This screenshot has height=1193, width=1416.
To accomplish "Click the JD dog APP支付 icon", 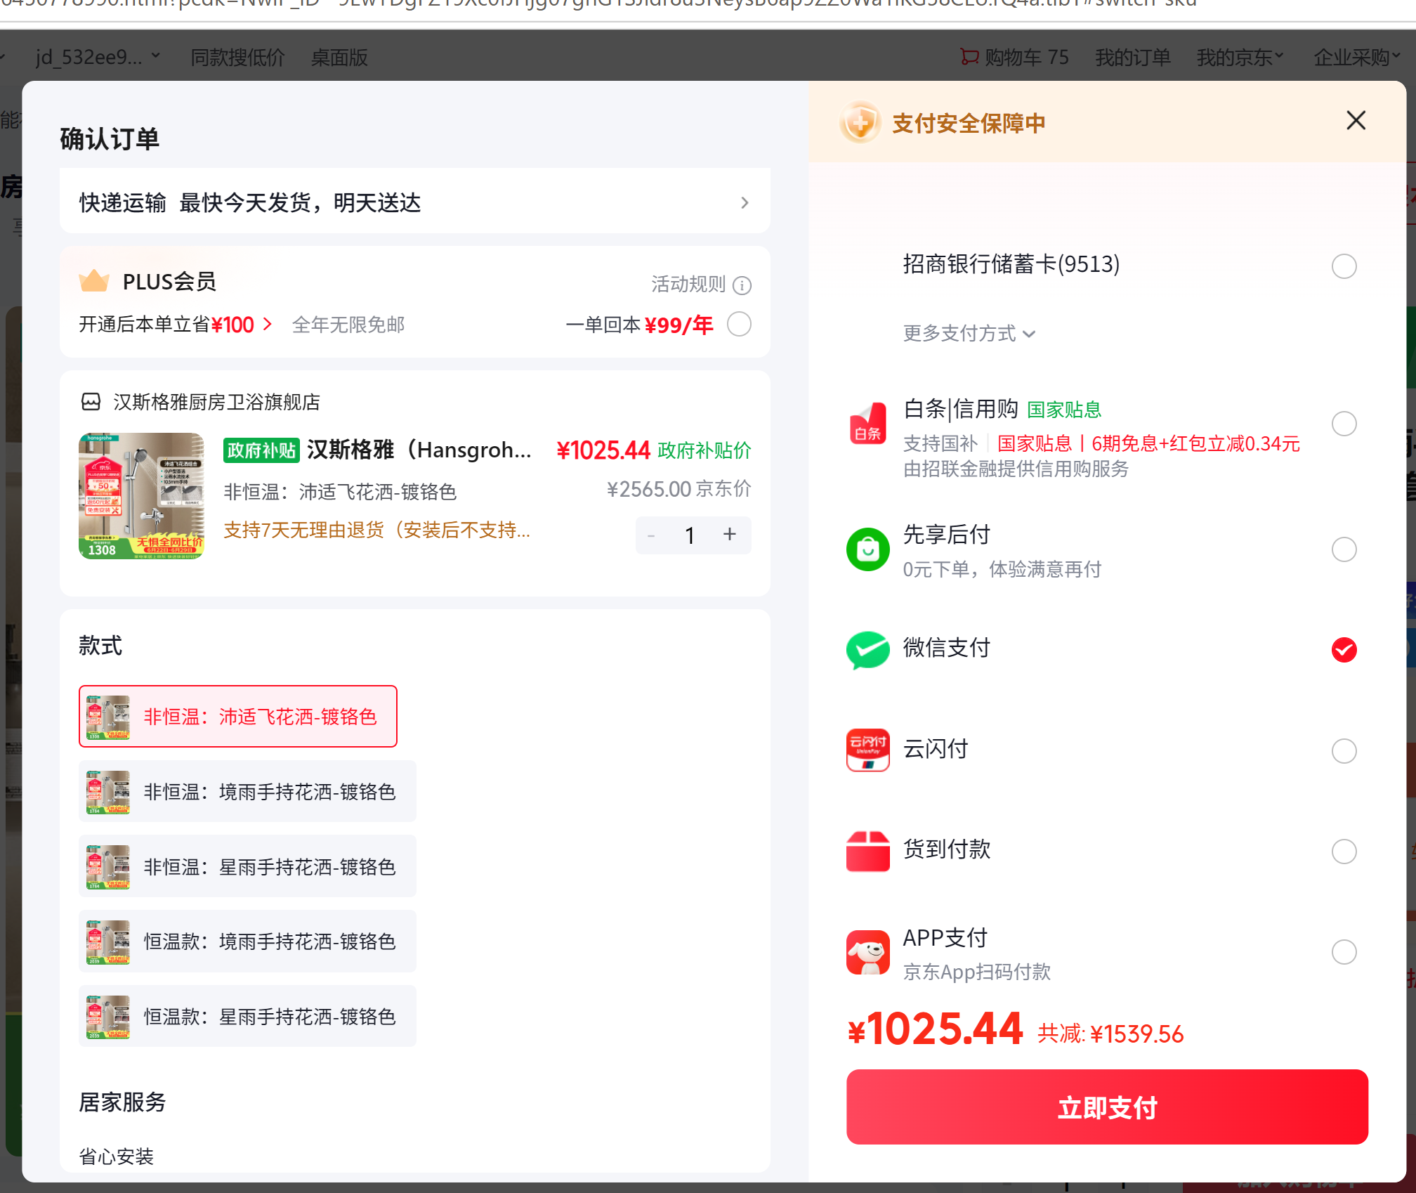I will (868, 953).
